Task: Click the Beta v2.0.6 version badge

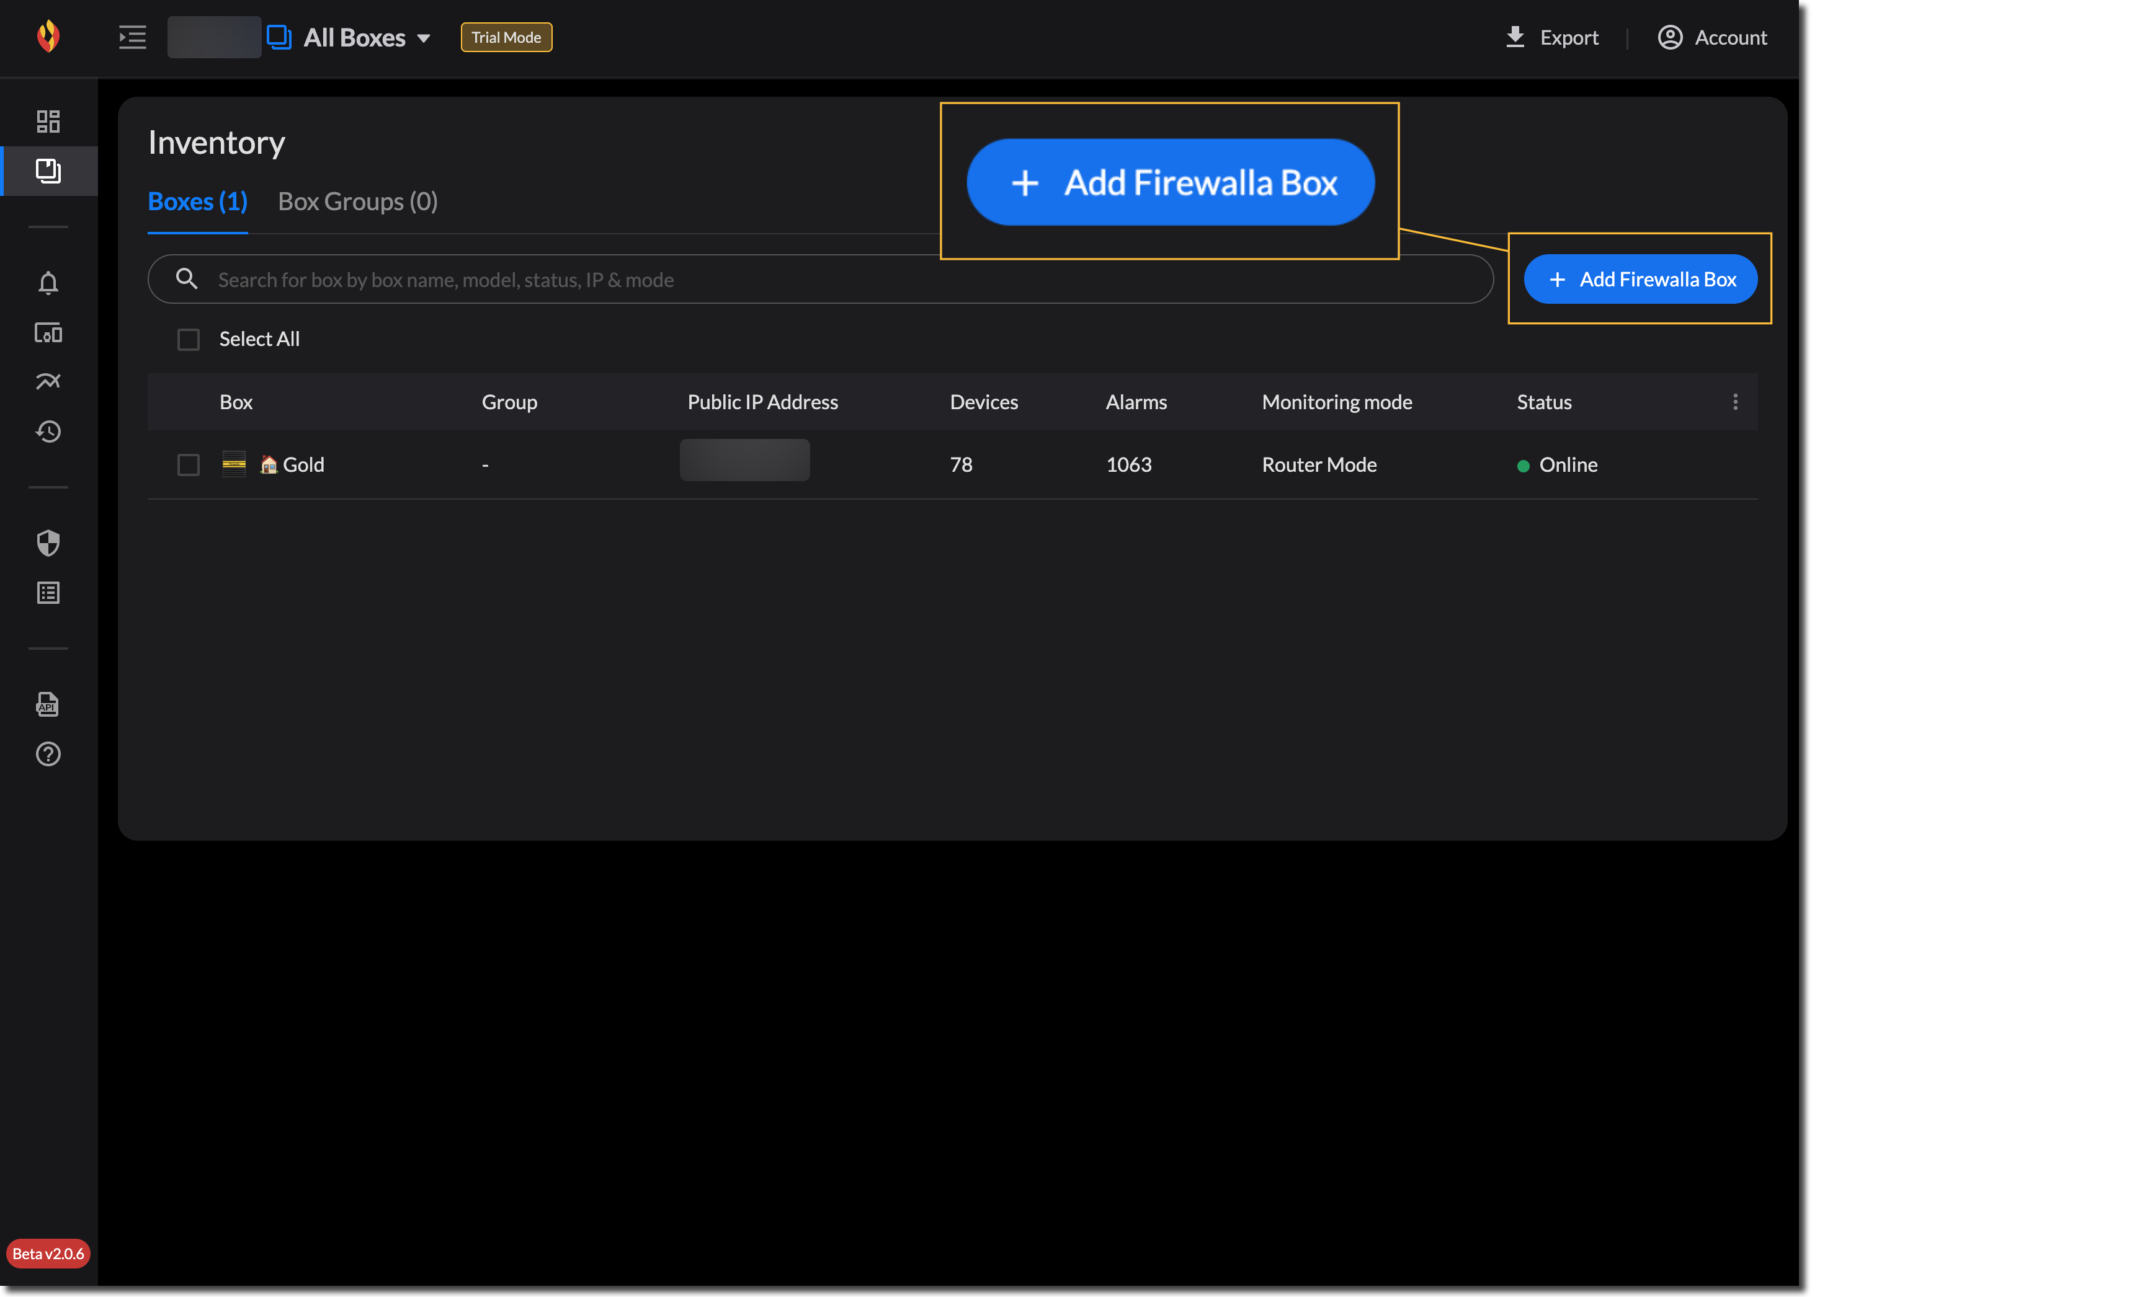Action: coord(48,1254)
